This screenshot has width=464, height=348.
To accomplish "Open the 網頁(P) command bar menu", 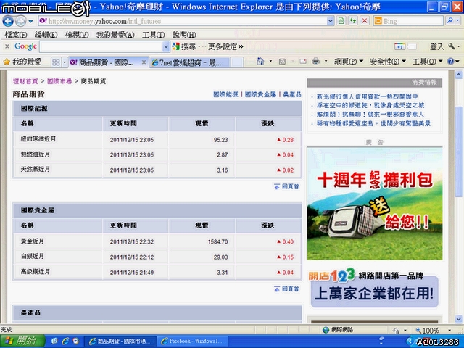I will tap(348, 62).
